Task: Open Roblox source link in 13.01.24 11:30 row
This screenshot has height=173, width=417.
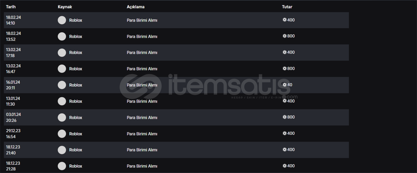Action: tap(76, 101)
